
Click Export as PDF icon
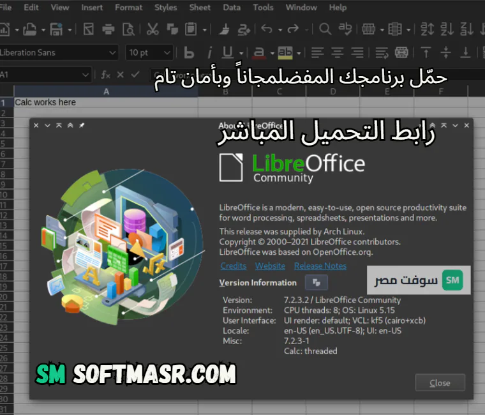click(89, 29)
